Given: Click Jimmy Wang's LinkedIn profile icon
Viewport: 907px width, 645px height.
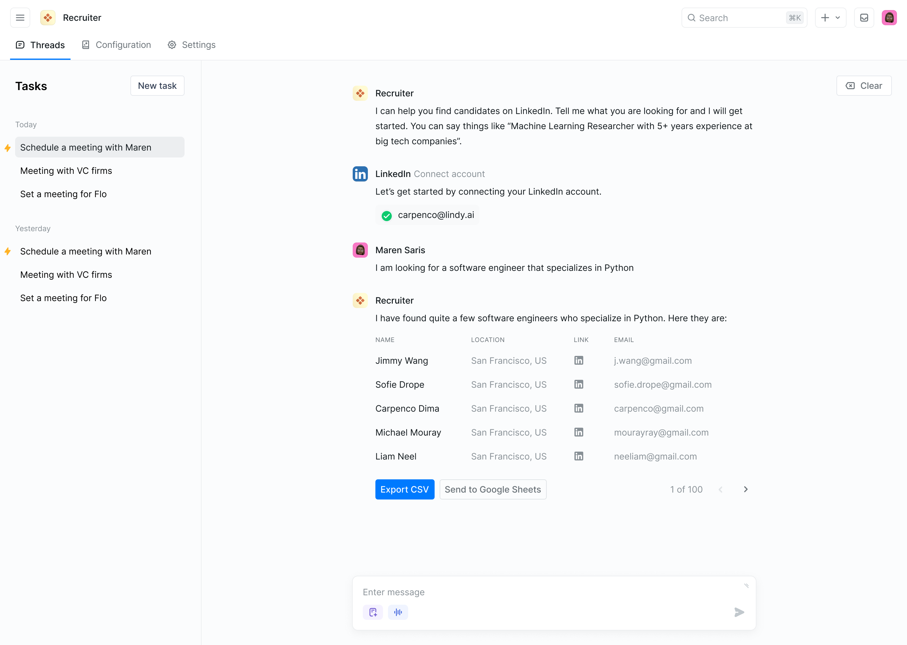Looking at the screenshot, I should [x=579, y=361].
